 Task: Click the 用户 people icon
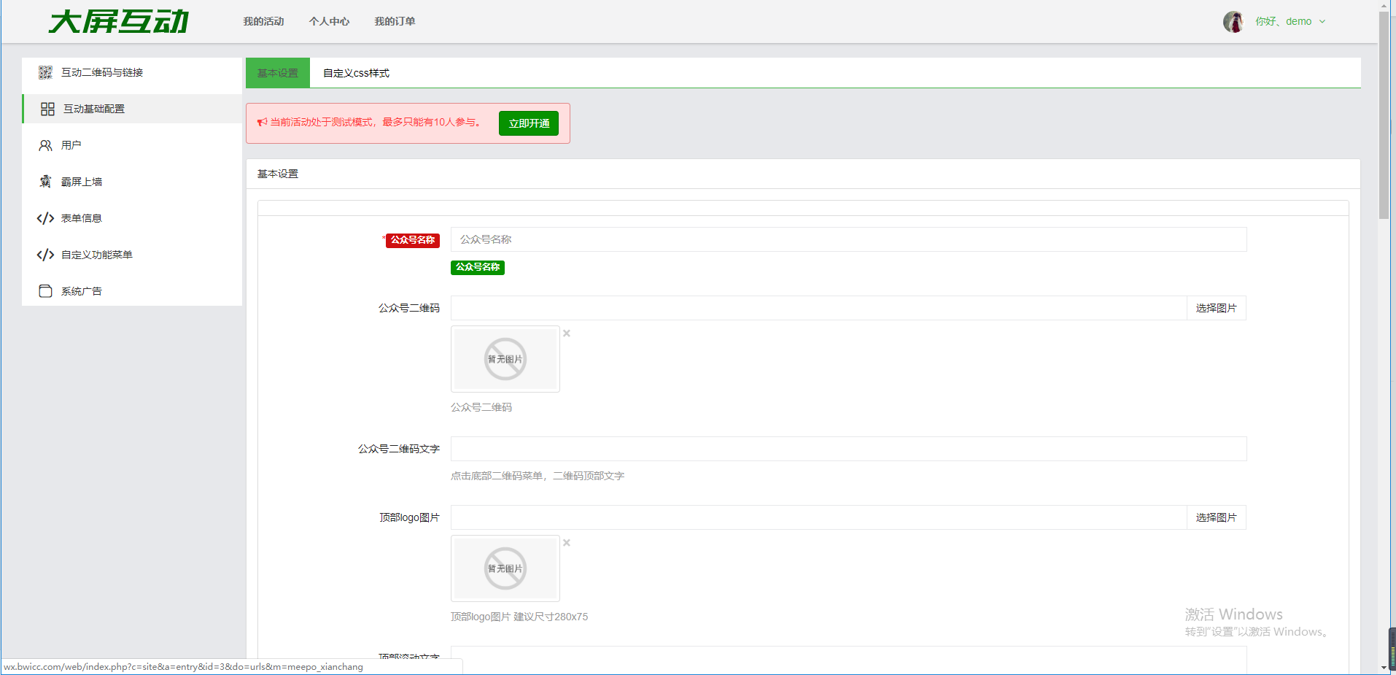(45, 145)
